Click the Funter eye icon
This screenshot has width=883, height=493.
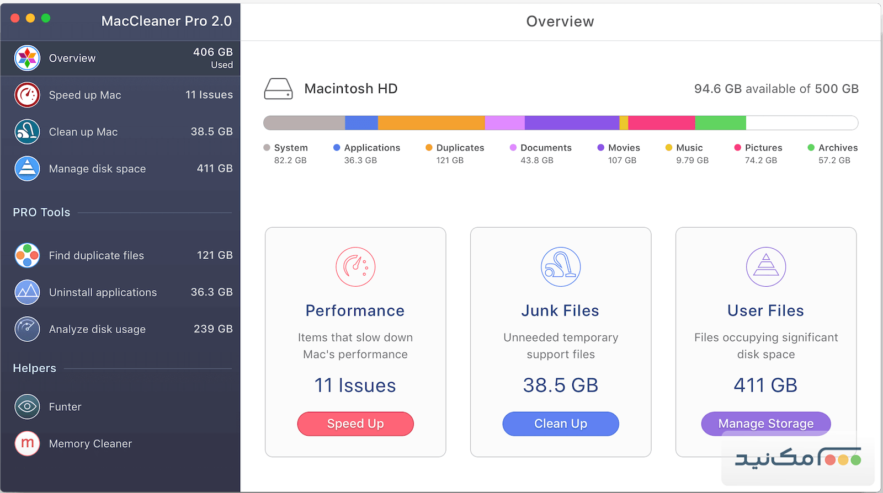[27, 407]
